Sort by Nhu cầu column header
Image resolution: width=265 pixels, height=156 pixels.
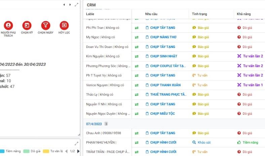151,14
